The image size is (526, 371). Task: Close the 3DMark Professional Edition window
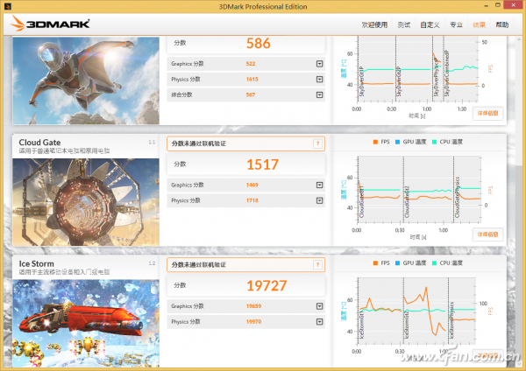[x=514, y=5]
